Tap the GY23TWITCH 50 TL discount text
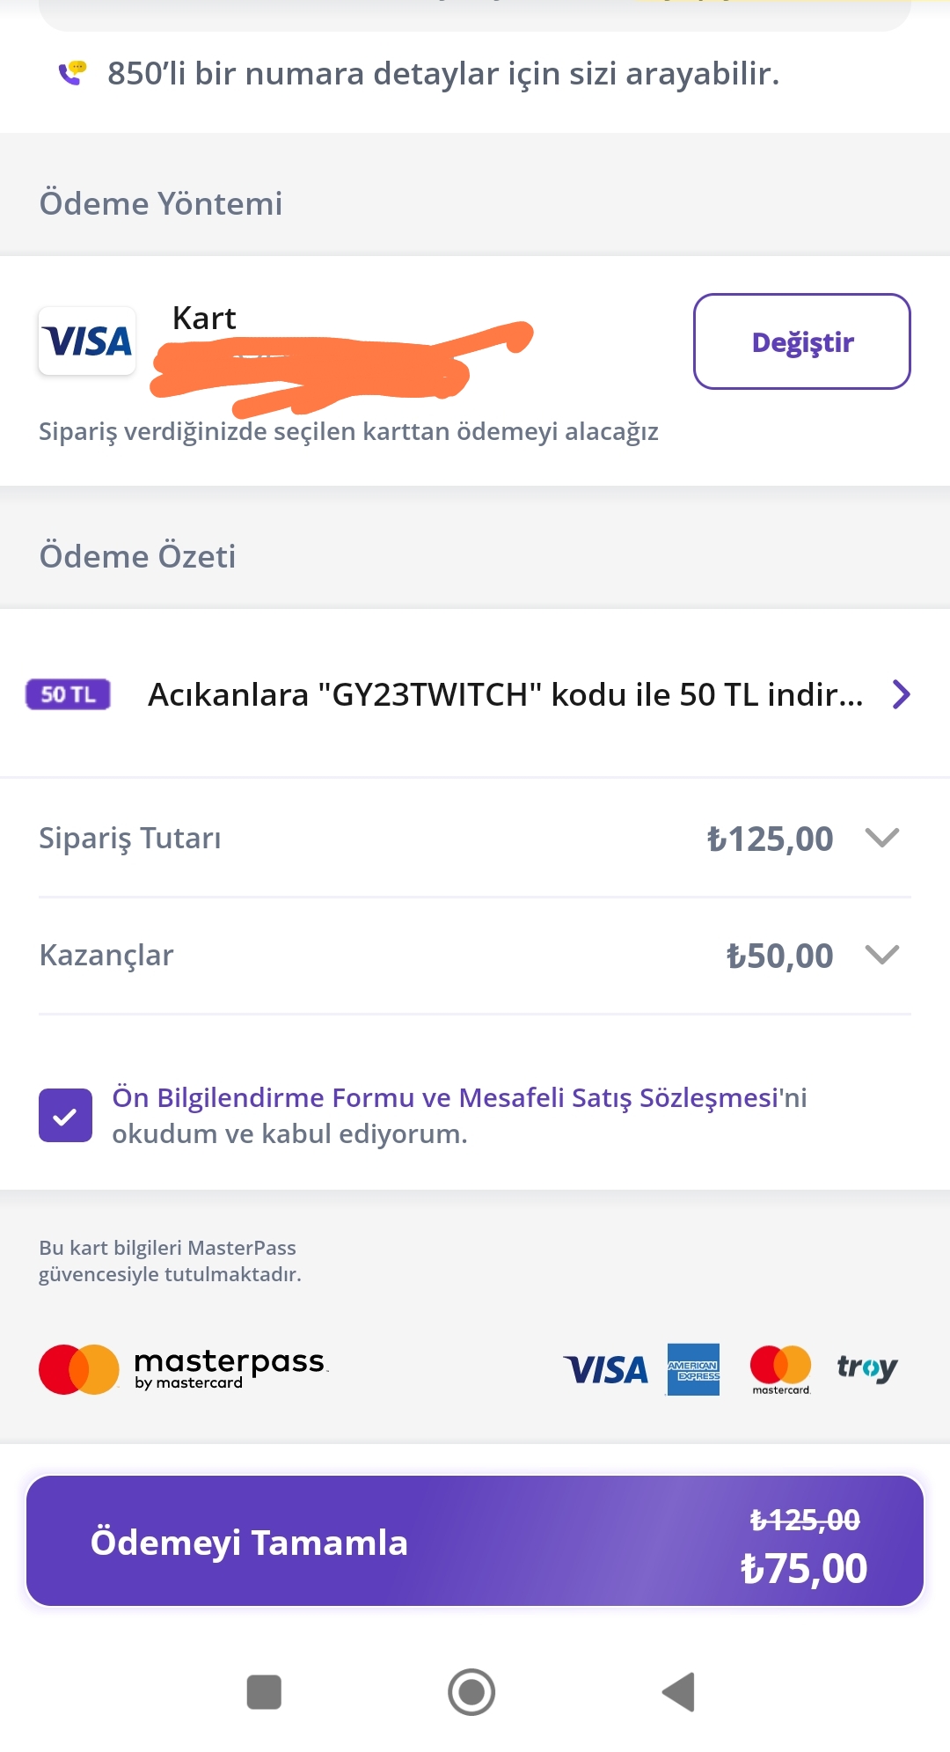 (505, 694)
